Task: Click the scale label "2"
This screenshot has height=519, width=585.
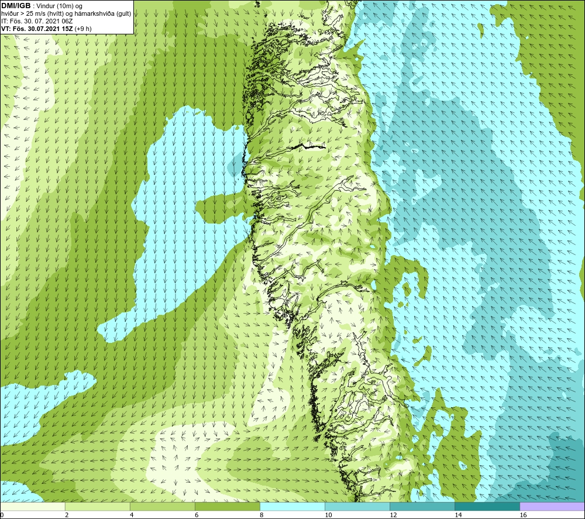Action: 67,515
